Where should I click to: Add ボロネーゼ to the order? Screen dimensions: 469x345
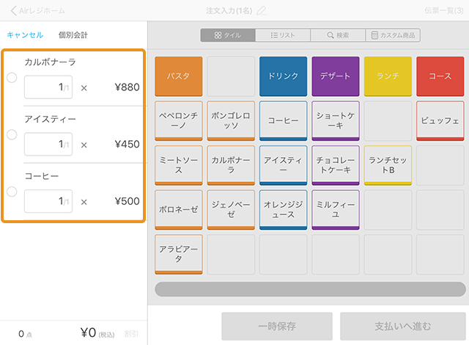179,210
